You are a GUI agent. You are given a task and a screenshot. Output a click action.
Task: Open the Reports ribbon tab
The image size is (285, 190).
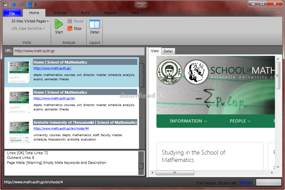coord(110,13)
